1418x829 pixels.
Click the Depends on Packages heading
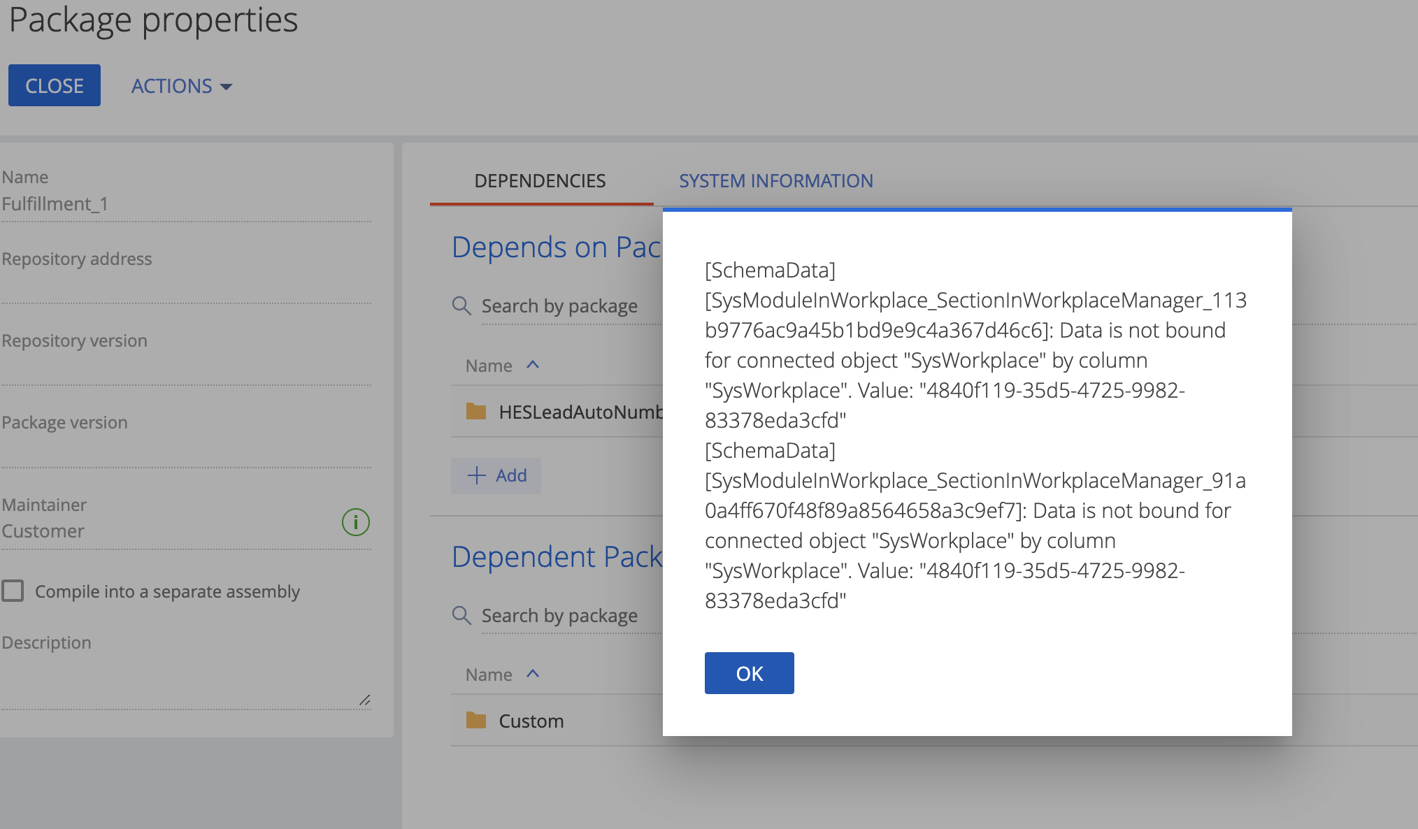(x=557, y=247)
